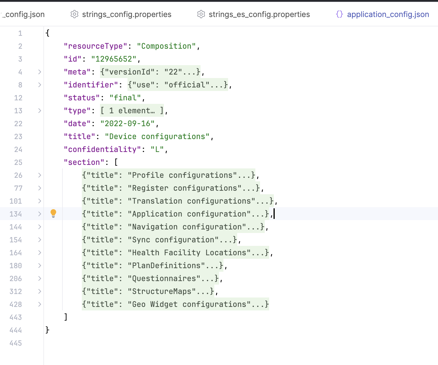Click the closing brace on line 444

click(47, 330)
